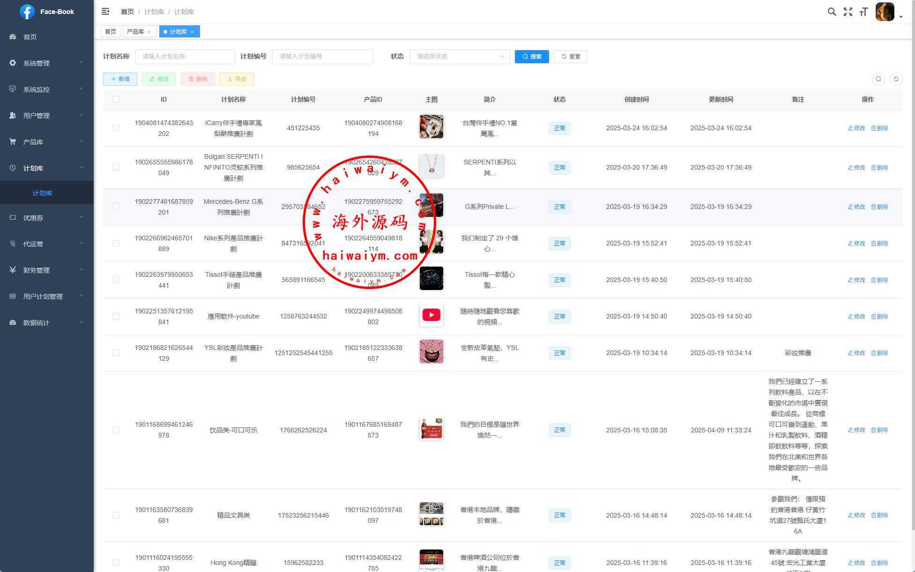915x572 pixels.
Task: Close the 产品库 tab with its x
Action: (149, 32)
